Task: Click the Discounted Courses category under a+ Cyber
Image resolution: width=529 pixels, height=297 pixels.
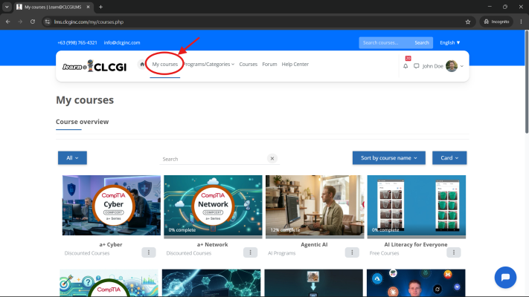Action: click(87, 253)
